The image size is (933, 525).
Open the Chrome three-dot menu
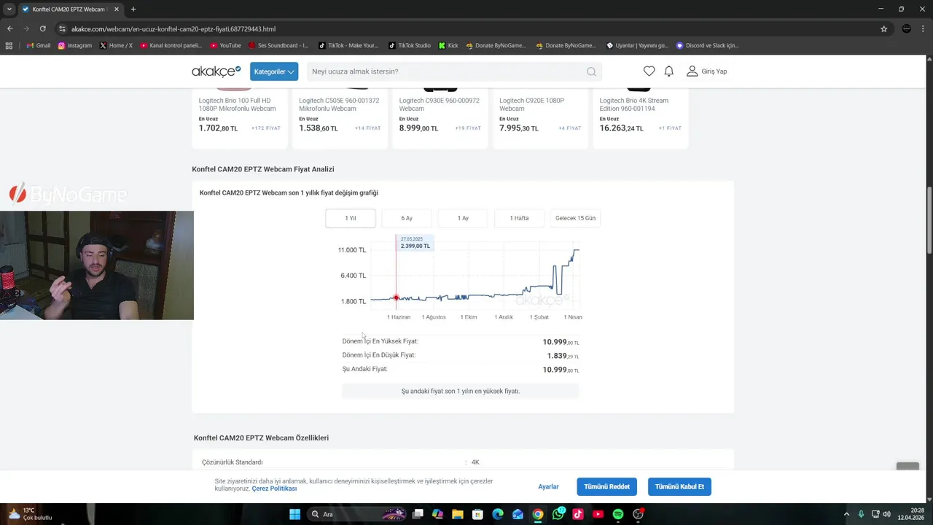point(923,28)
